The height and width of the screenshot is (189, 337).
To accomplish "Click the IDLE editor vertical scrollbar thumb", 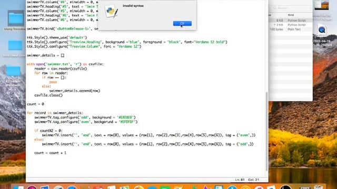I will click(x=267, y=131).
